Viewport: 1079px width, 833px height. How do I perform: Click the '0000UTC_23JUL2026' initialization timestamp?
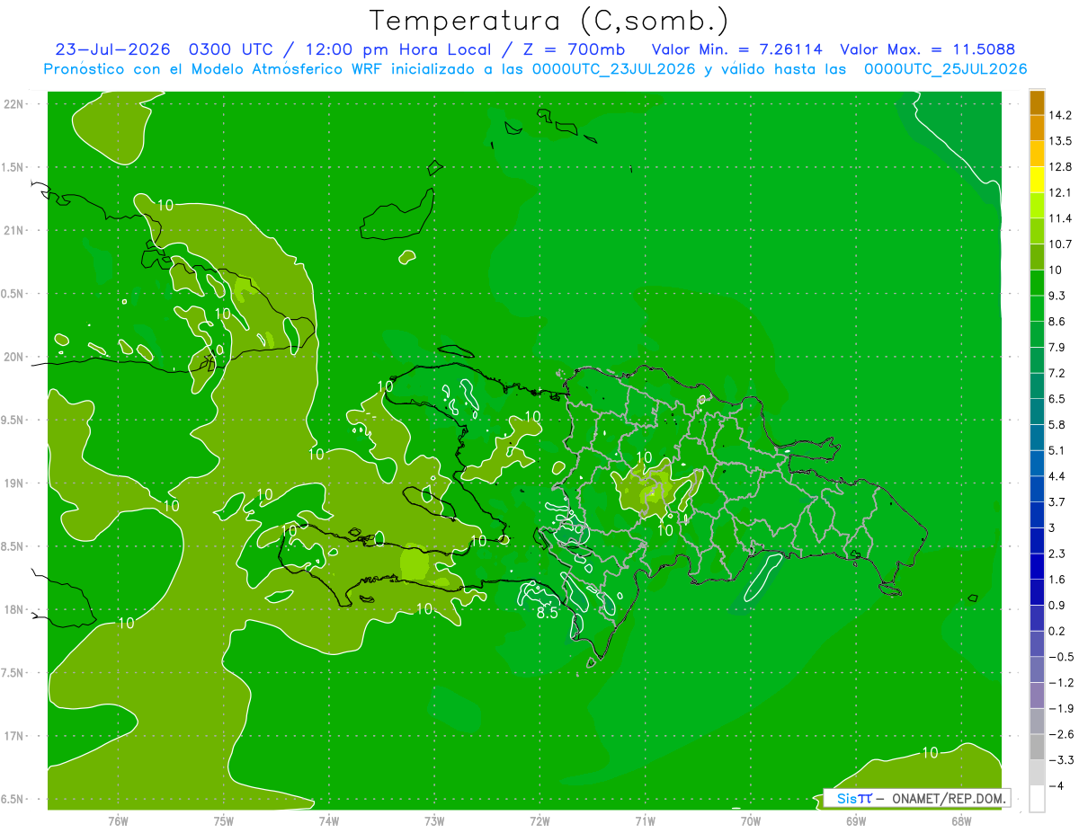point(613,69)
